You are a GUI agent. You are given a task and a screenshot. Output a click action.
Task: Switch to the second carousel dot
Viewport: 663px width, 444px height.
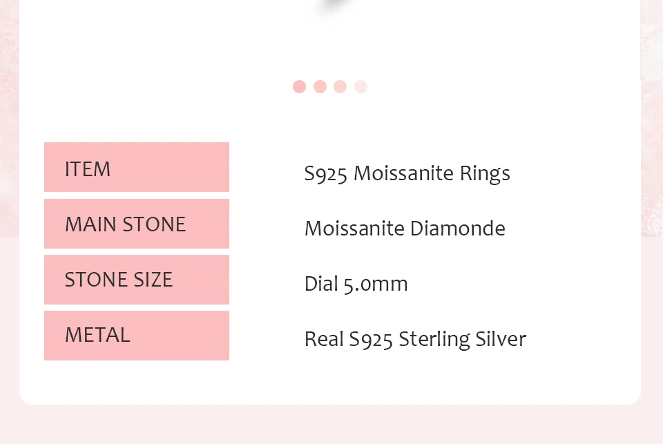(320, 86)
